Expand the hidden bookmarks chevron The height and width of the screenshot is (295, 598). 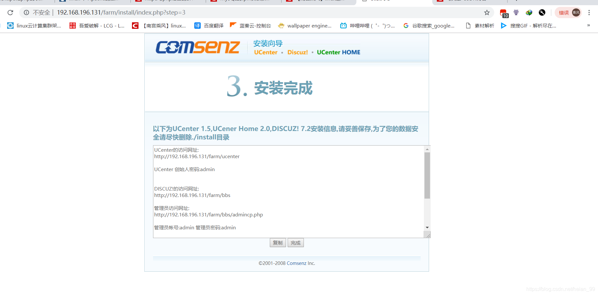tap(589, 25)
